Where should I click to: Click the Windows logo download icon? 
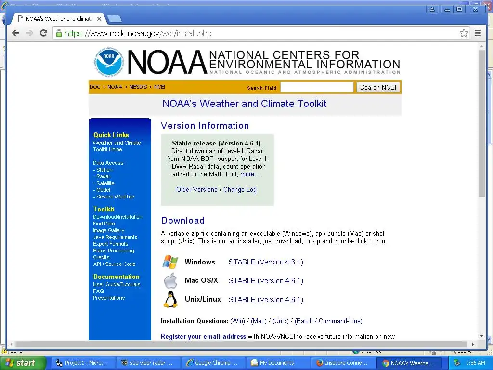pos(170,262)
